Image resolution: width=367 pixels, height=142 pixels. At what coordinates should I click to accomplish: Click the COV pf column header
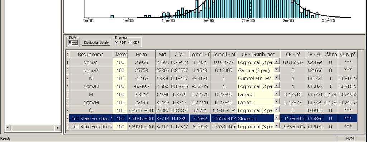(x=348, y=55)
